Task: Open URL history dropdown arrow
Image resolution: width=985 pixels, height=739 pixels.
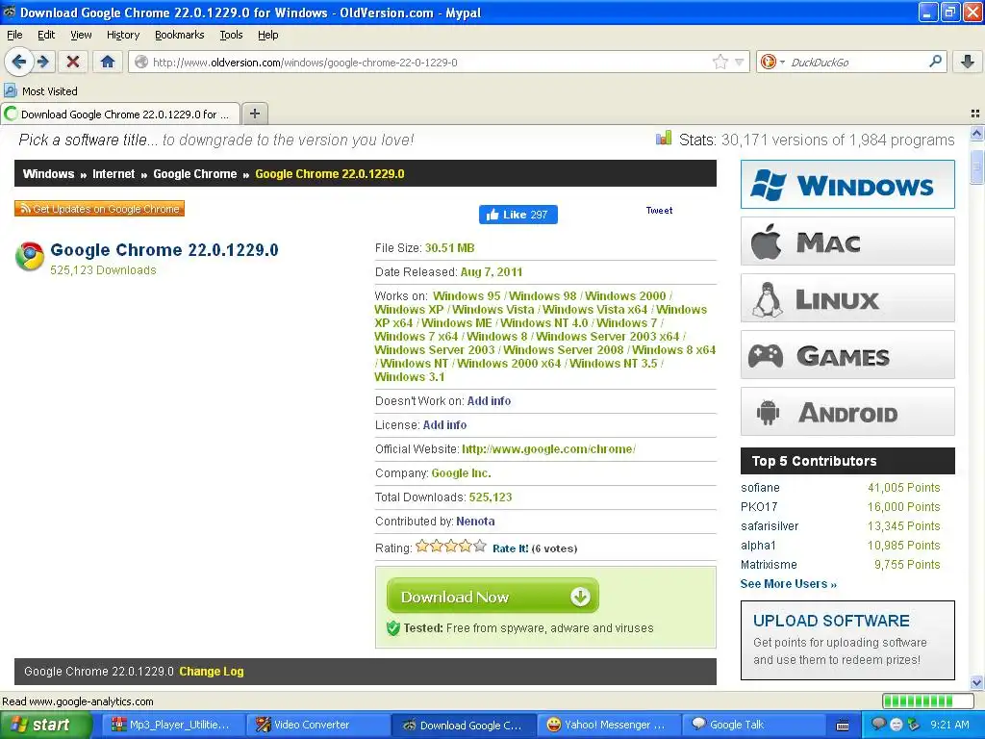Action: tap(740, 62)
